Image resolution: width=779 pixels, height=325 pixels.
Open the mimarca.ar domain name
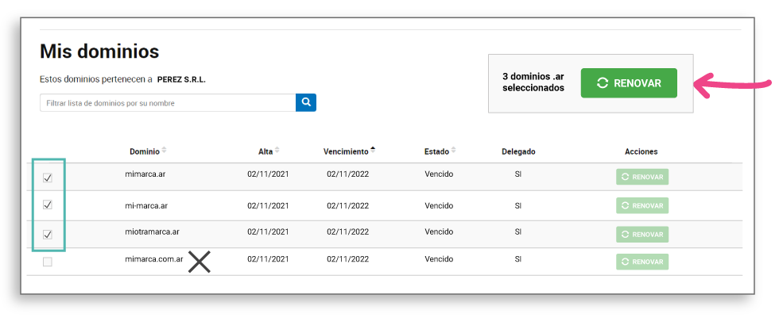(x=146, y=173)
